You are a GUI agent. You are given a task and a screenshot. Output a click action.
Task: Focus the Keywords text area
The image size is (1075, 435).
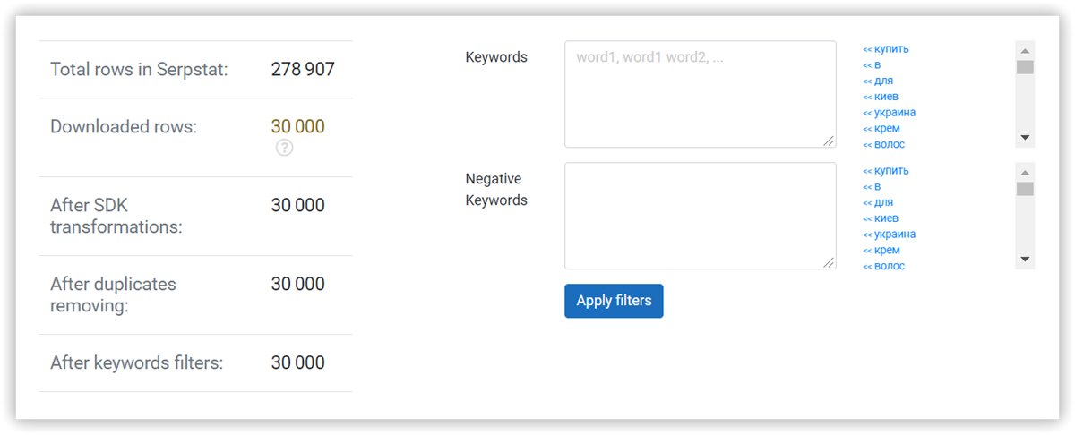[701, 94]
